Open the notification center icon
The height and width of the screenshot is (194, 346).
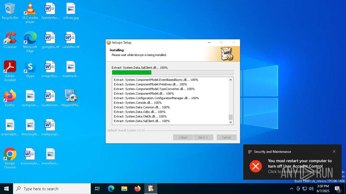point(338,189)
